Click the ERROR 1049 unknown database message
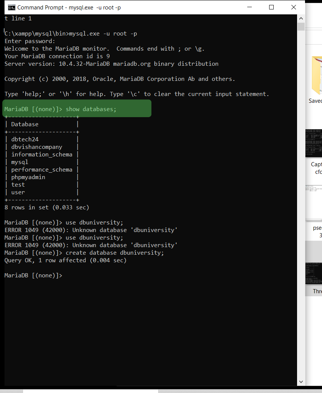The width and height of the screenshot is (322, 393). (x=91, y=230)
